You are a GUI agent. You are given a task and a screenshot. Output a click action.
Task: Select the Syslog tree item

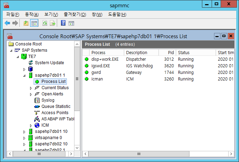point(48,100)
